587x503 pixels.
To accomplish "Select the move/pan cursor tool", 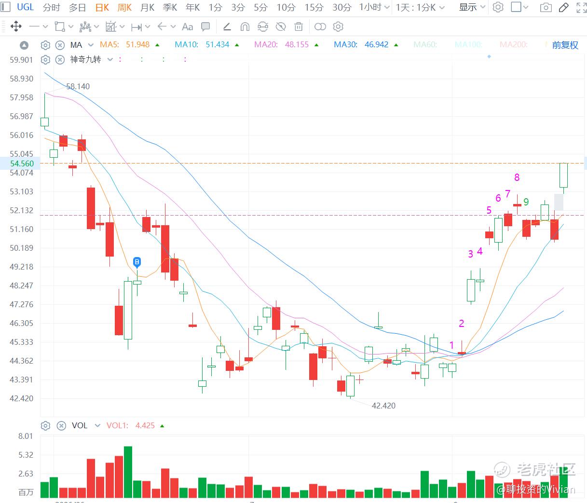I will click(x=16, y=27).
